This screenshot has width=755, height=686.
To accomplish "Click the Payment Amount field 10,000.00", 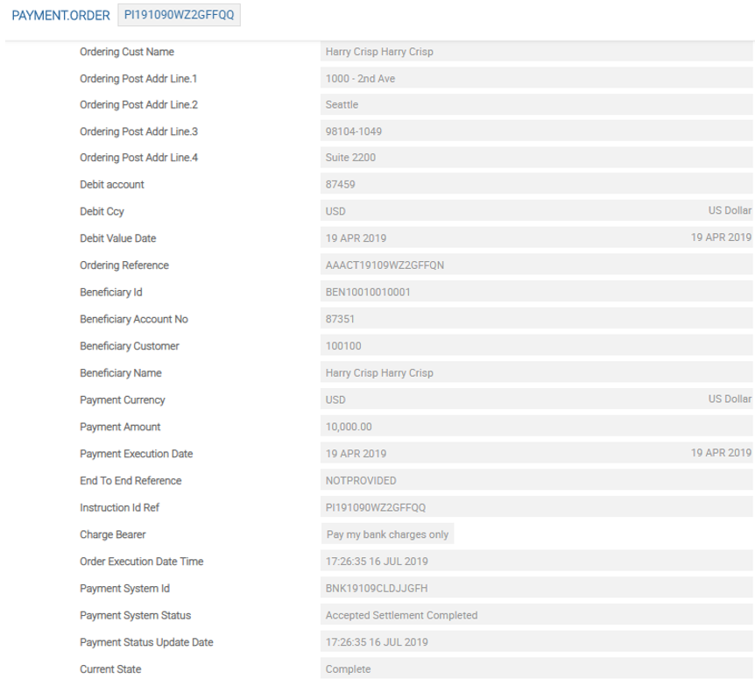I will [536, 427].
